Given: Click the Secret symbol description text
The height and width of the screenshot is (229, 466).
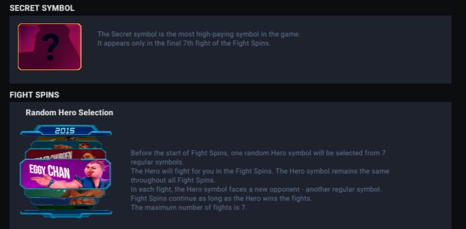Looking at the screenshot, I should pyautogui.click(x=199, y=38).
